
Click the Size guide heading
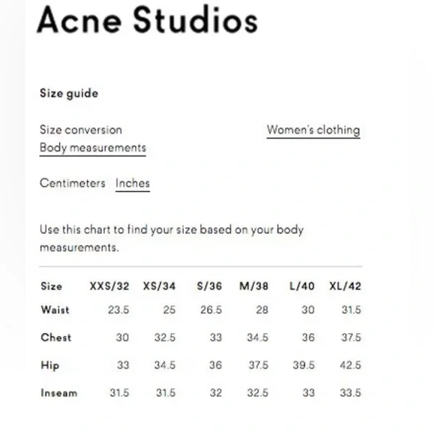[69, 94]
